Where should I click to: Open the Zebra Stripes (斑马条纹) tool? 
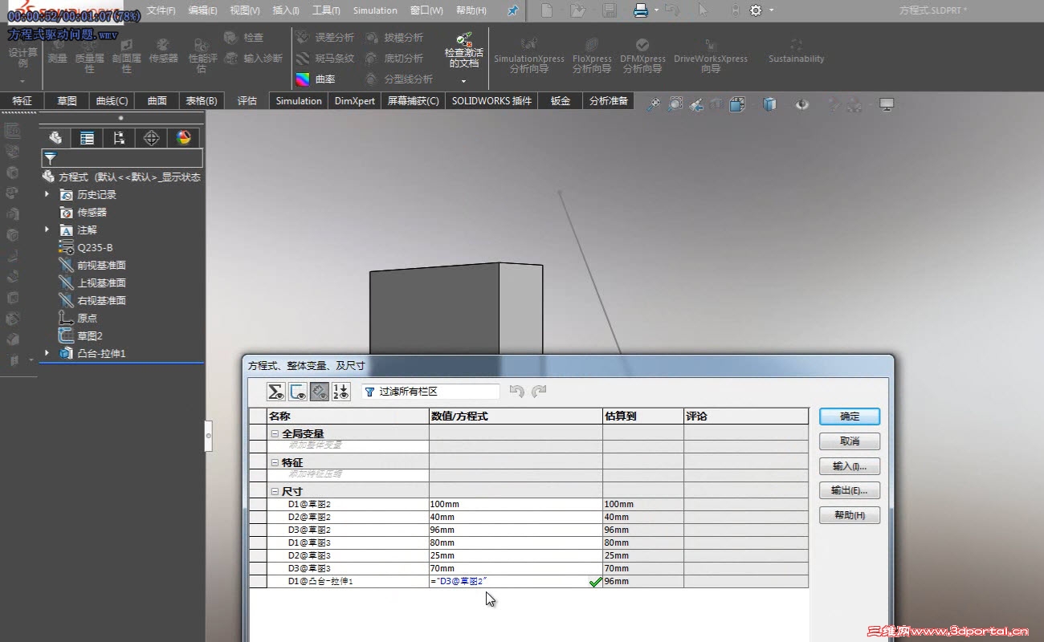coord(324,59)
